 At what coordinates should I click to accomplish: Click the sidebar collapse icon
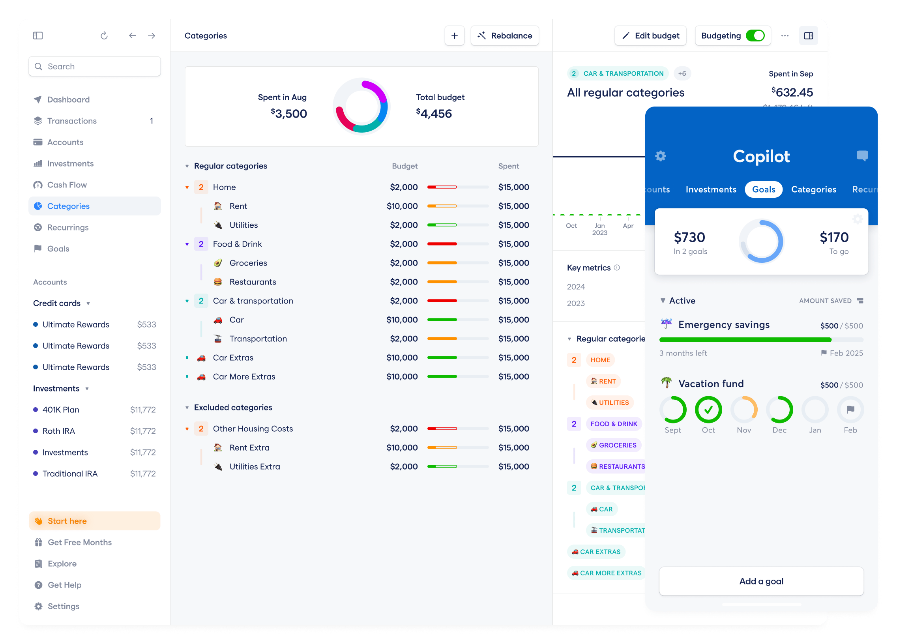(38, 36)
